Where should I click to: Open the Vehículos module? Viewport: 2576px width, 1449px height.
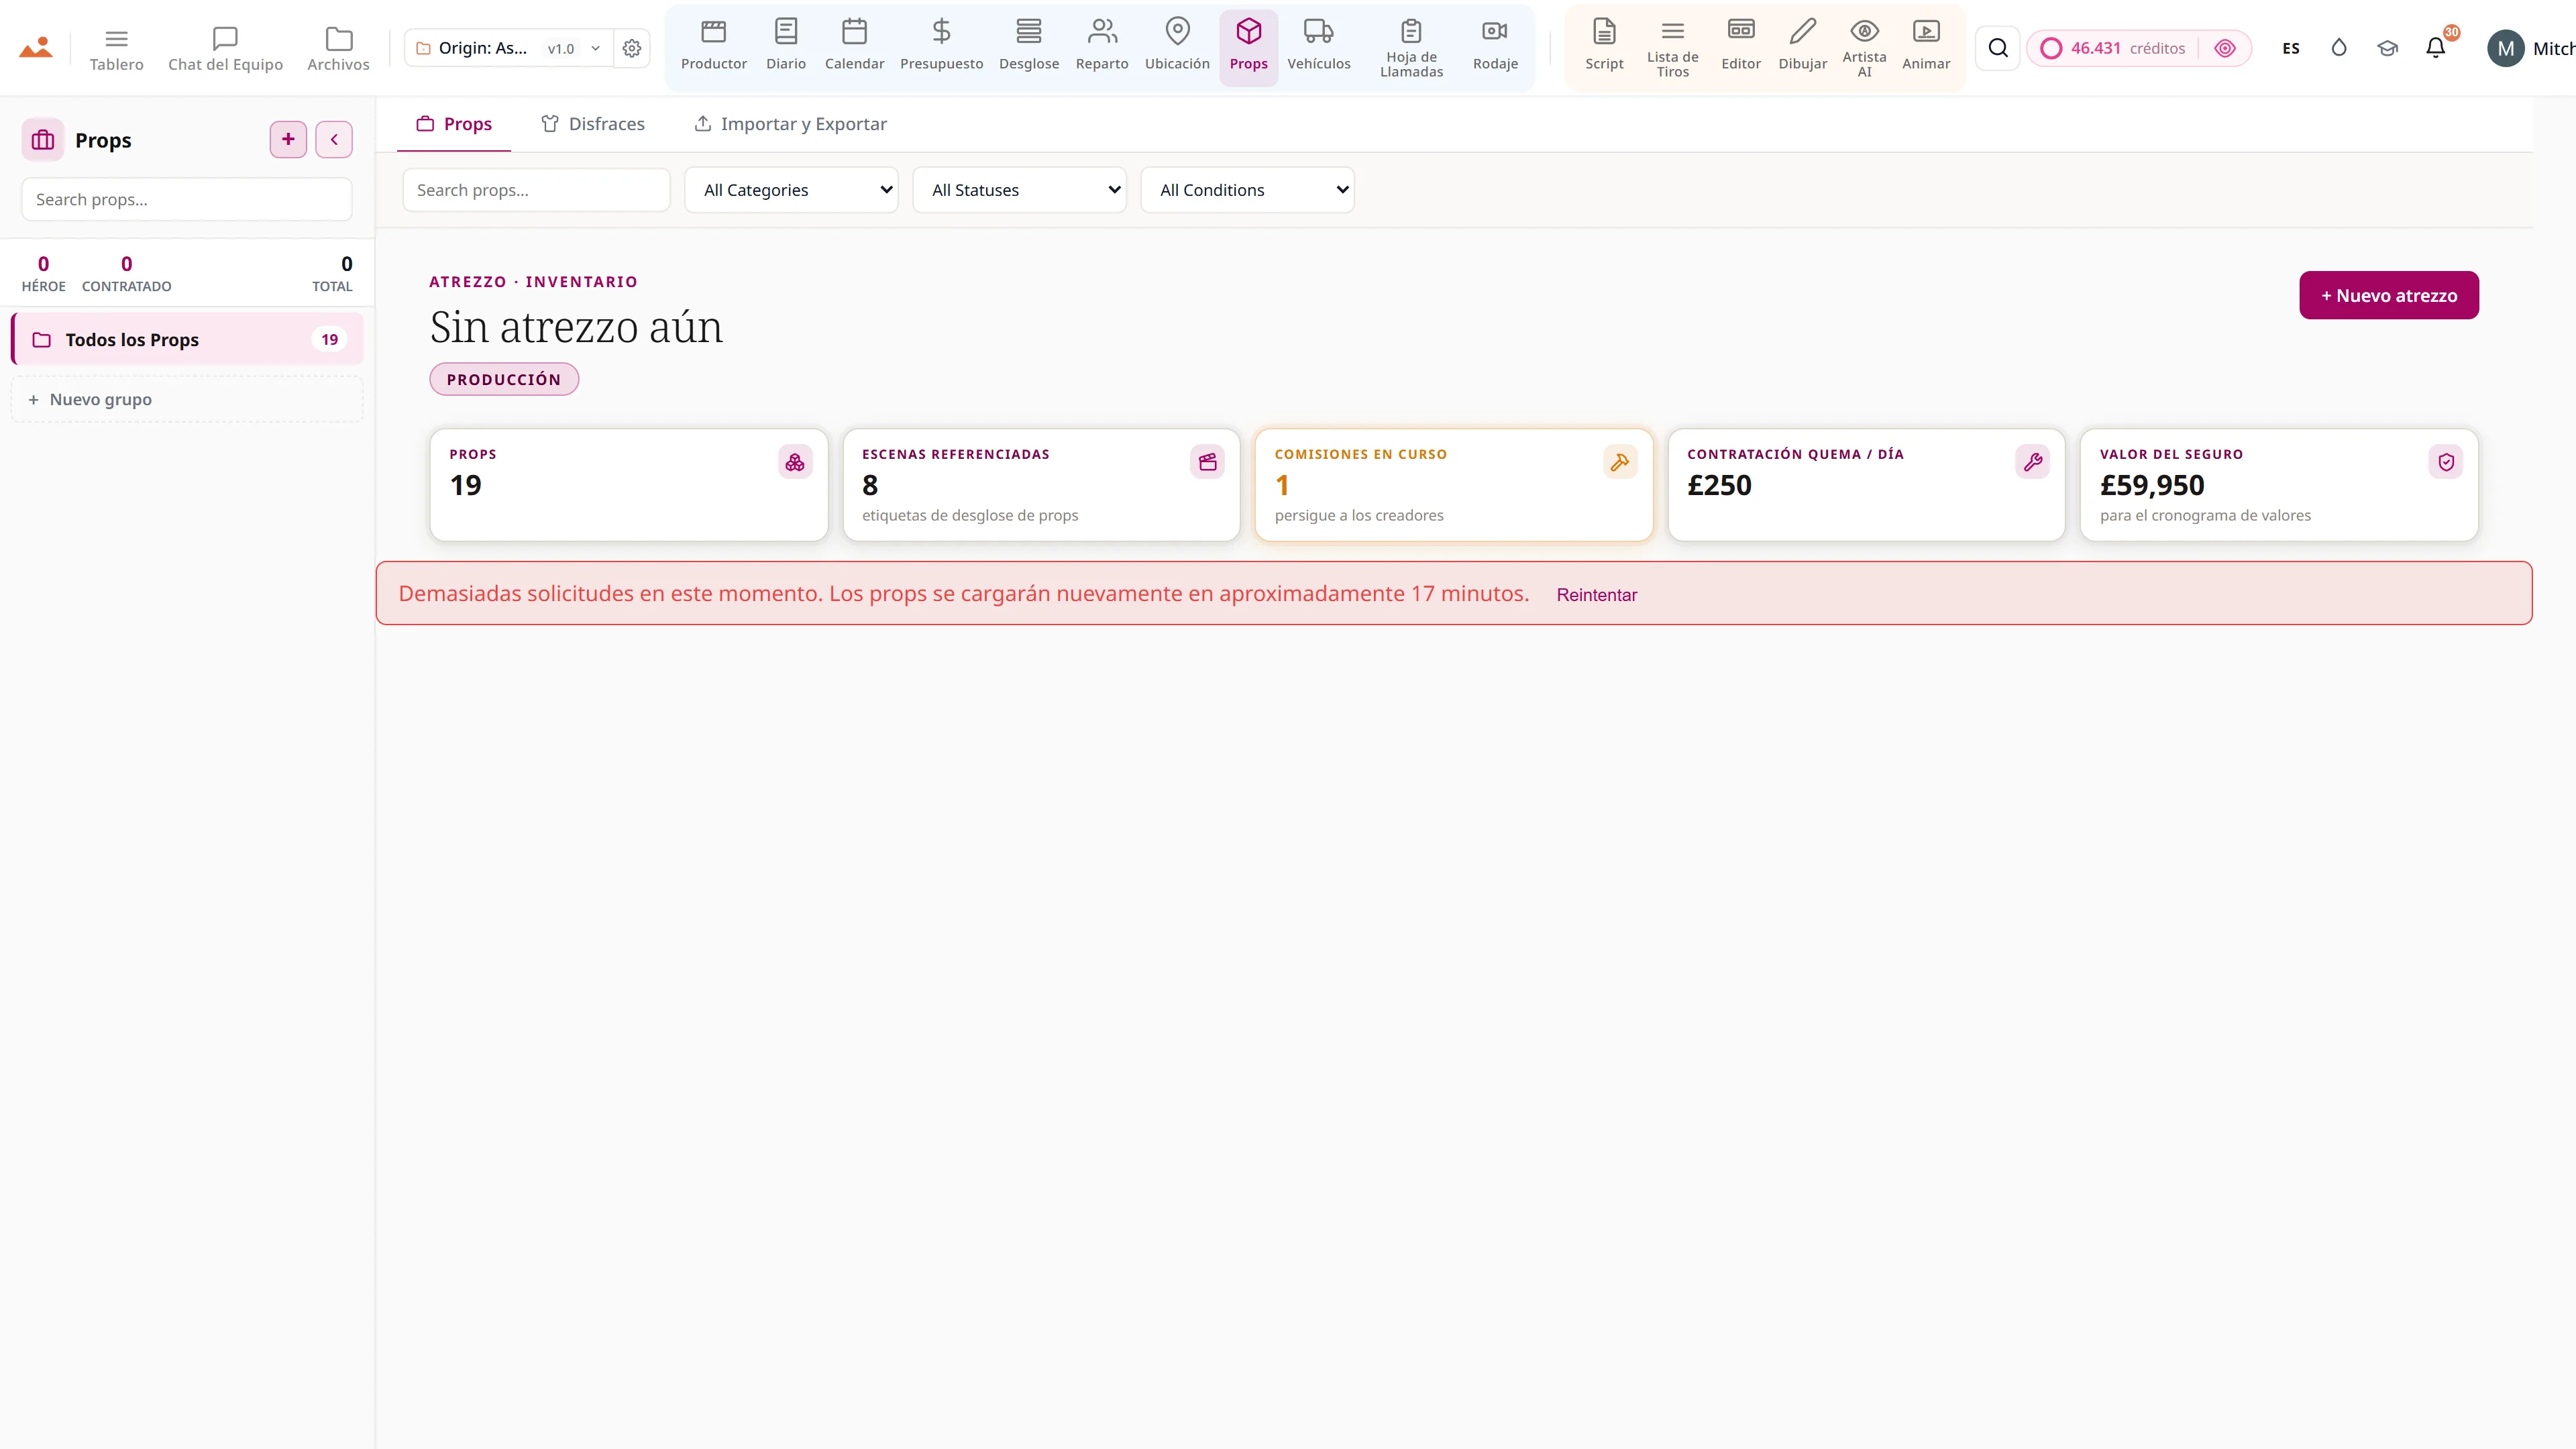point(1318,47)
